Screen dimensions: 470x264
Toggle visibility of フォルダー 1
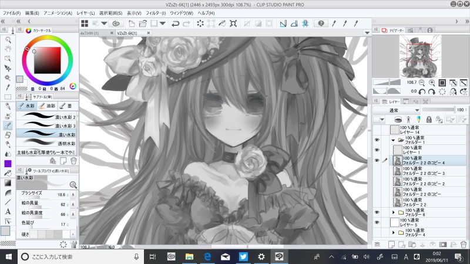[377, 140]
